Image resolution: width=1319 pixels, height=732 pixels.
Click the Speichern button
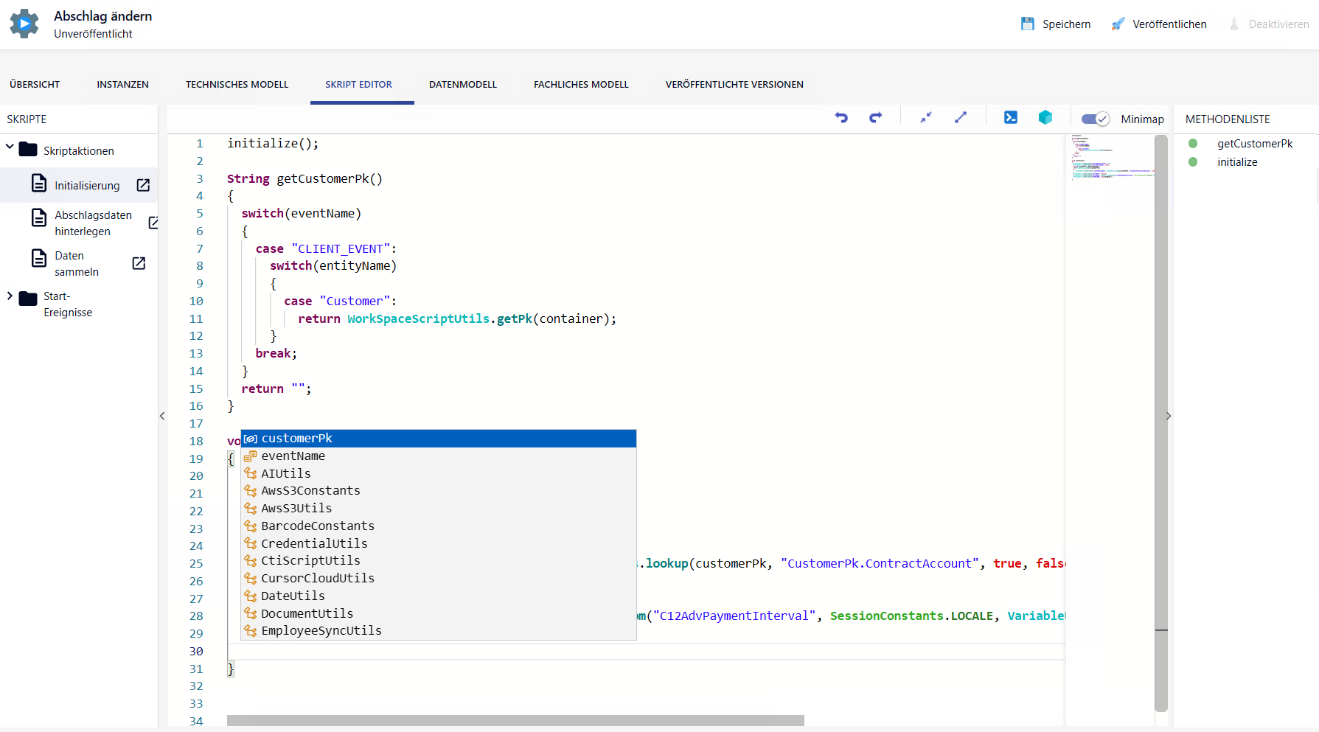pyautogui.click(x=1056, y=24)
